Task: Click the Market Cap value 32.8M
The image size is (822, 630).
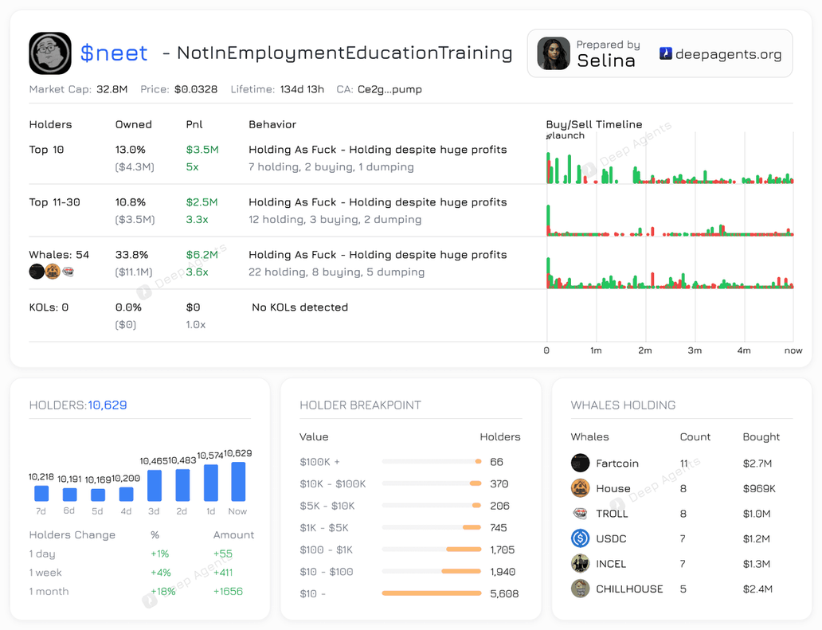Action: 112,89
